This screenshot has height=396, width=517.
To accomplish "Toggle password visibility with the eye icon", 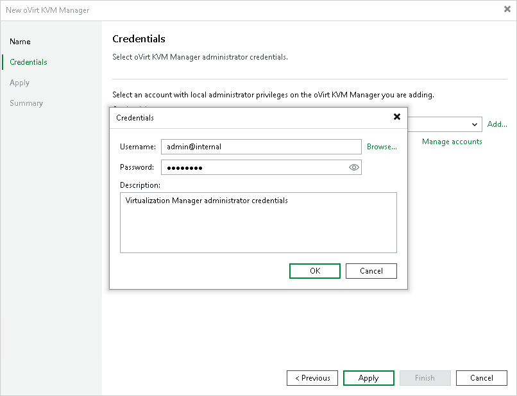I will (x=353, y=167).
